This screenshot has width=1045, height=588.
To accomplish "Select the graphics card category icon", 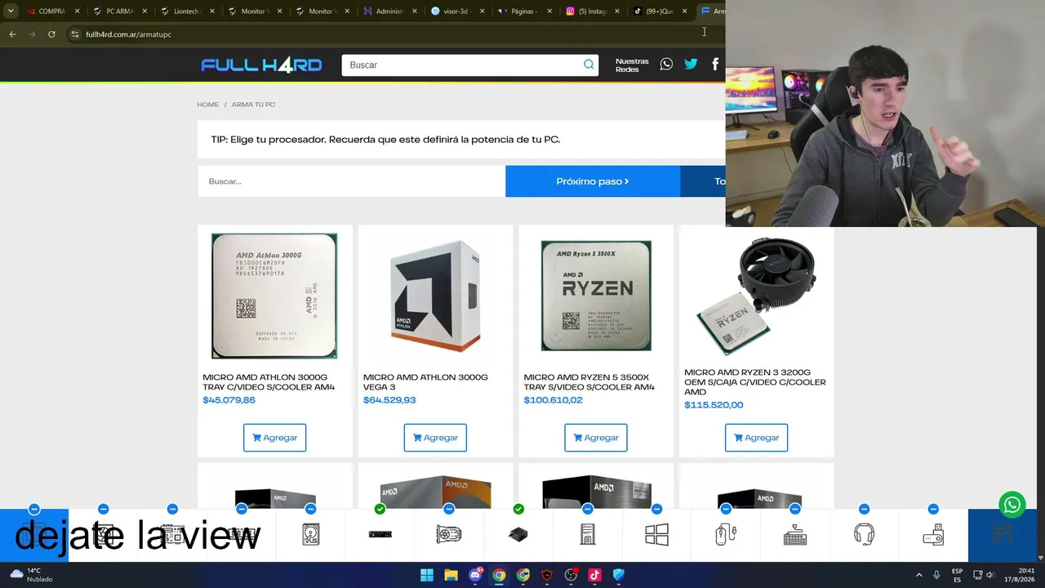I will click(x=449, y=534).
